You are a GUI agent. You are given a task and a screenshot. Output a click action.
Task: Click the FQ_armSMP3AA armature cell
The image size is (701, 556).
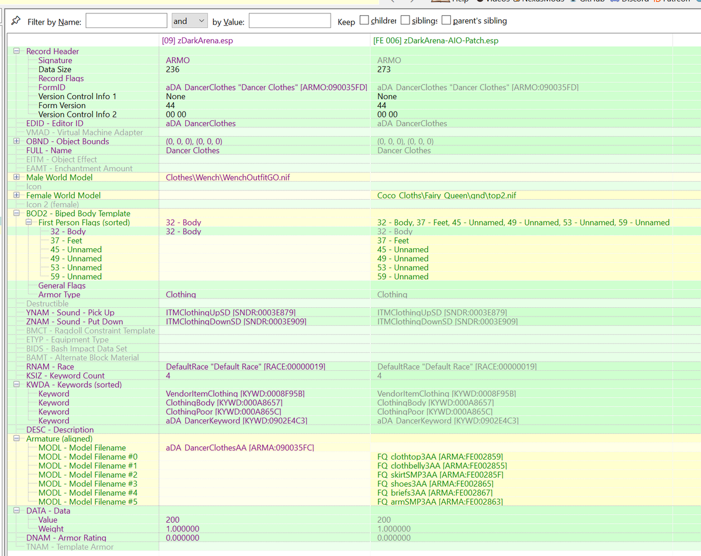[x=440, y=502]
